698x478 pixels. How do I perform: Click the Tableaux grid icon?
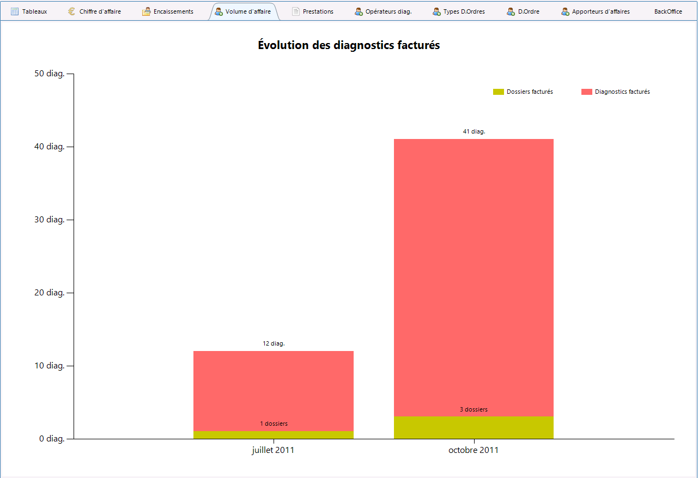coord(15,11)
